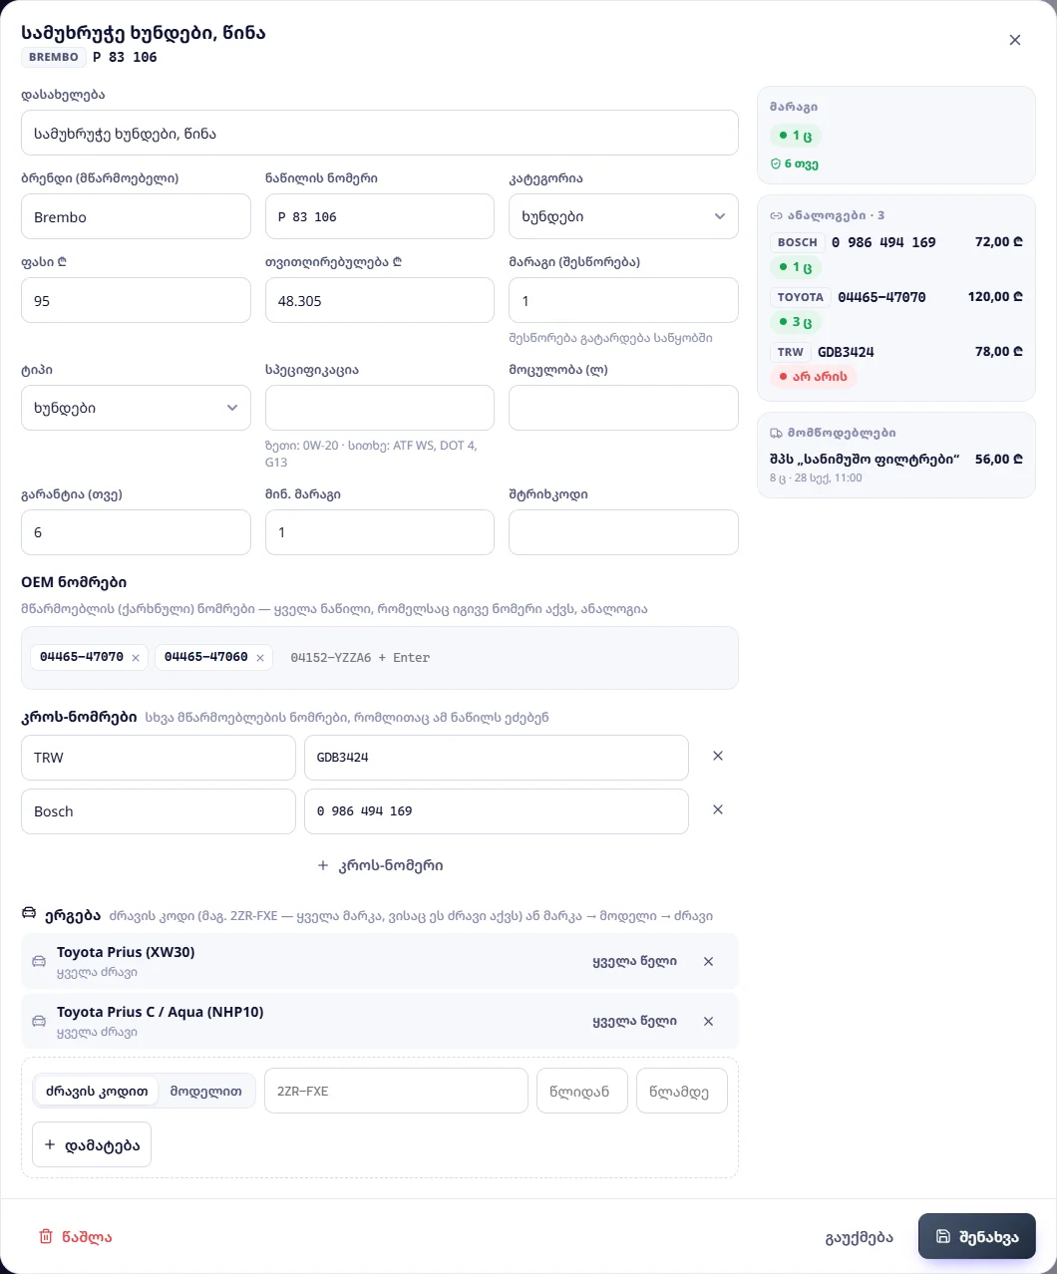Click the დამატება add button
The width and height of the screenshot is (1057, 1274).
coord(92,1145)
